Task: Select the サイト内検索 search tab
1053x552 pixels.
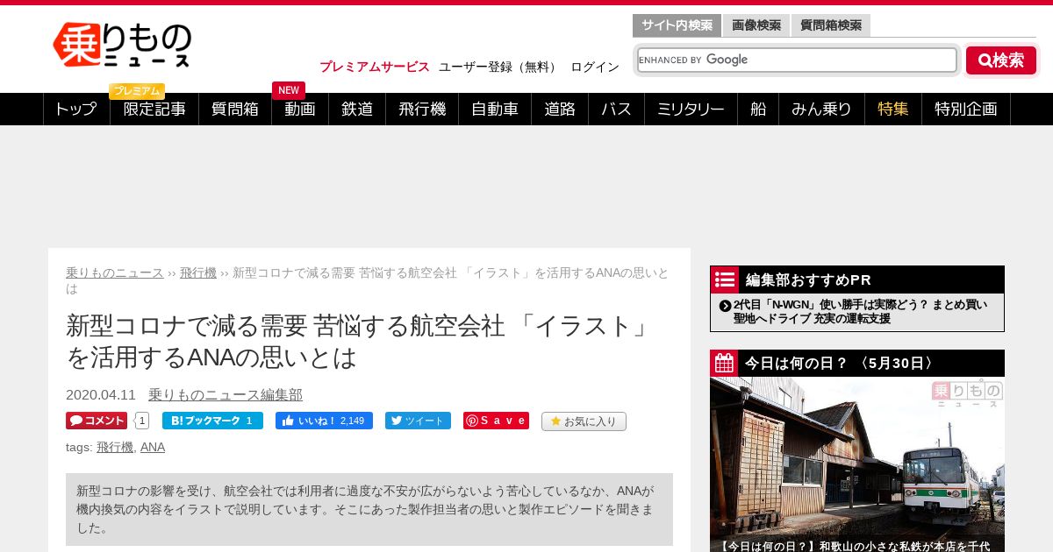Action: pos(677,25)
